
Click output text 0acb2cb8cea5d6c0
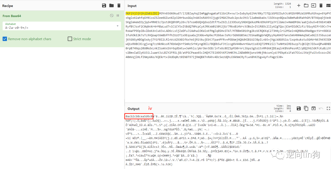coord(139,116)
